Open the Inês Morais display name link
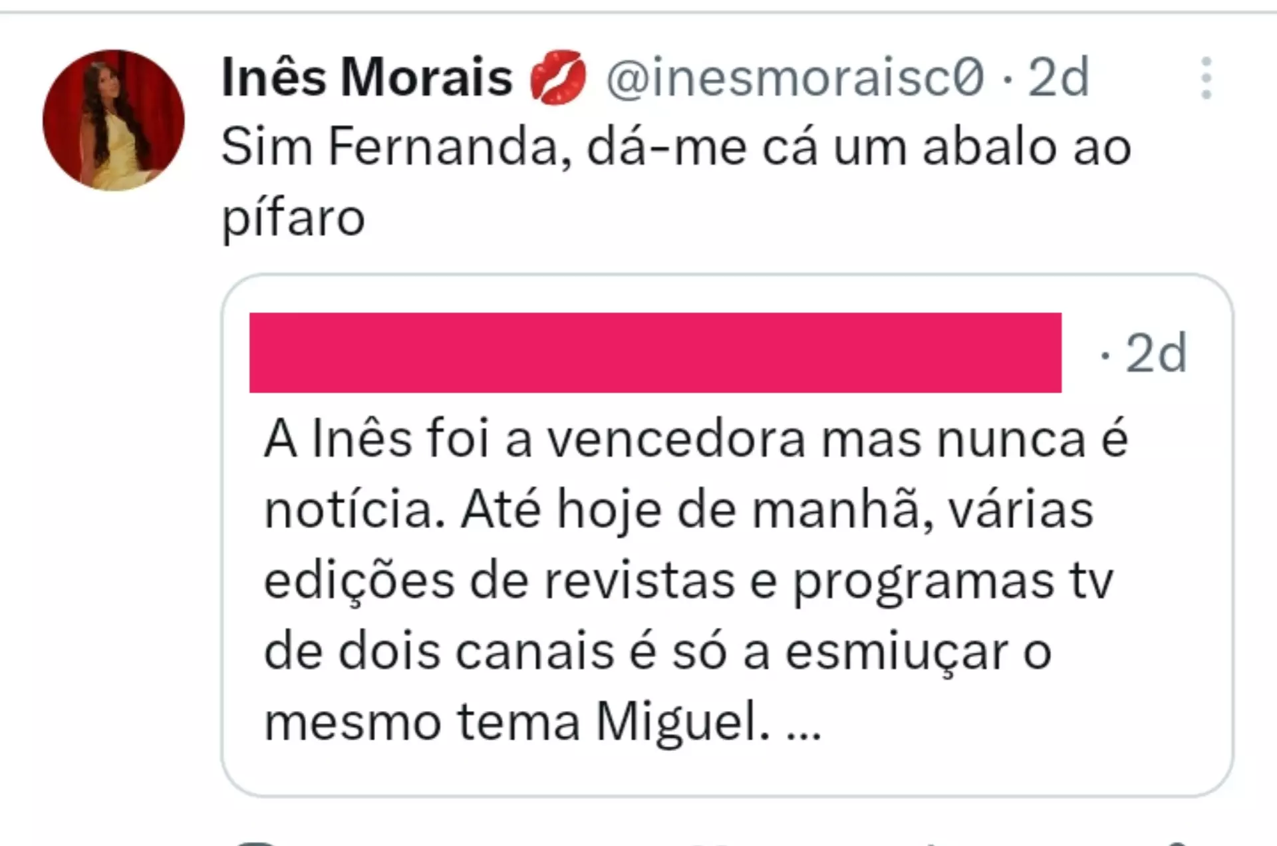 366,77
